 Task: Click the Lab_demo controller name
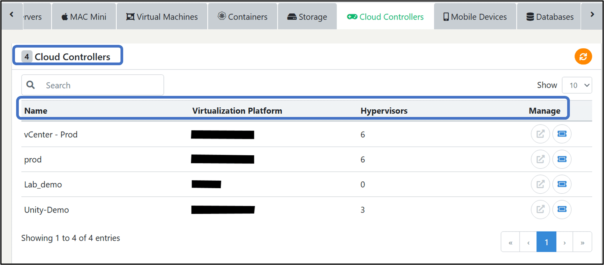coord(43,184)
